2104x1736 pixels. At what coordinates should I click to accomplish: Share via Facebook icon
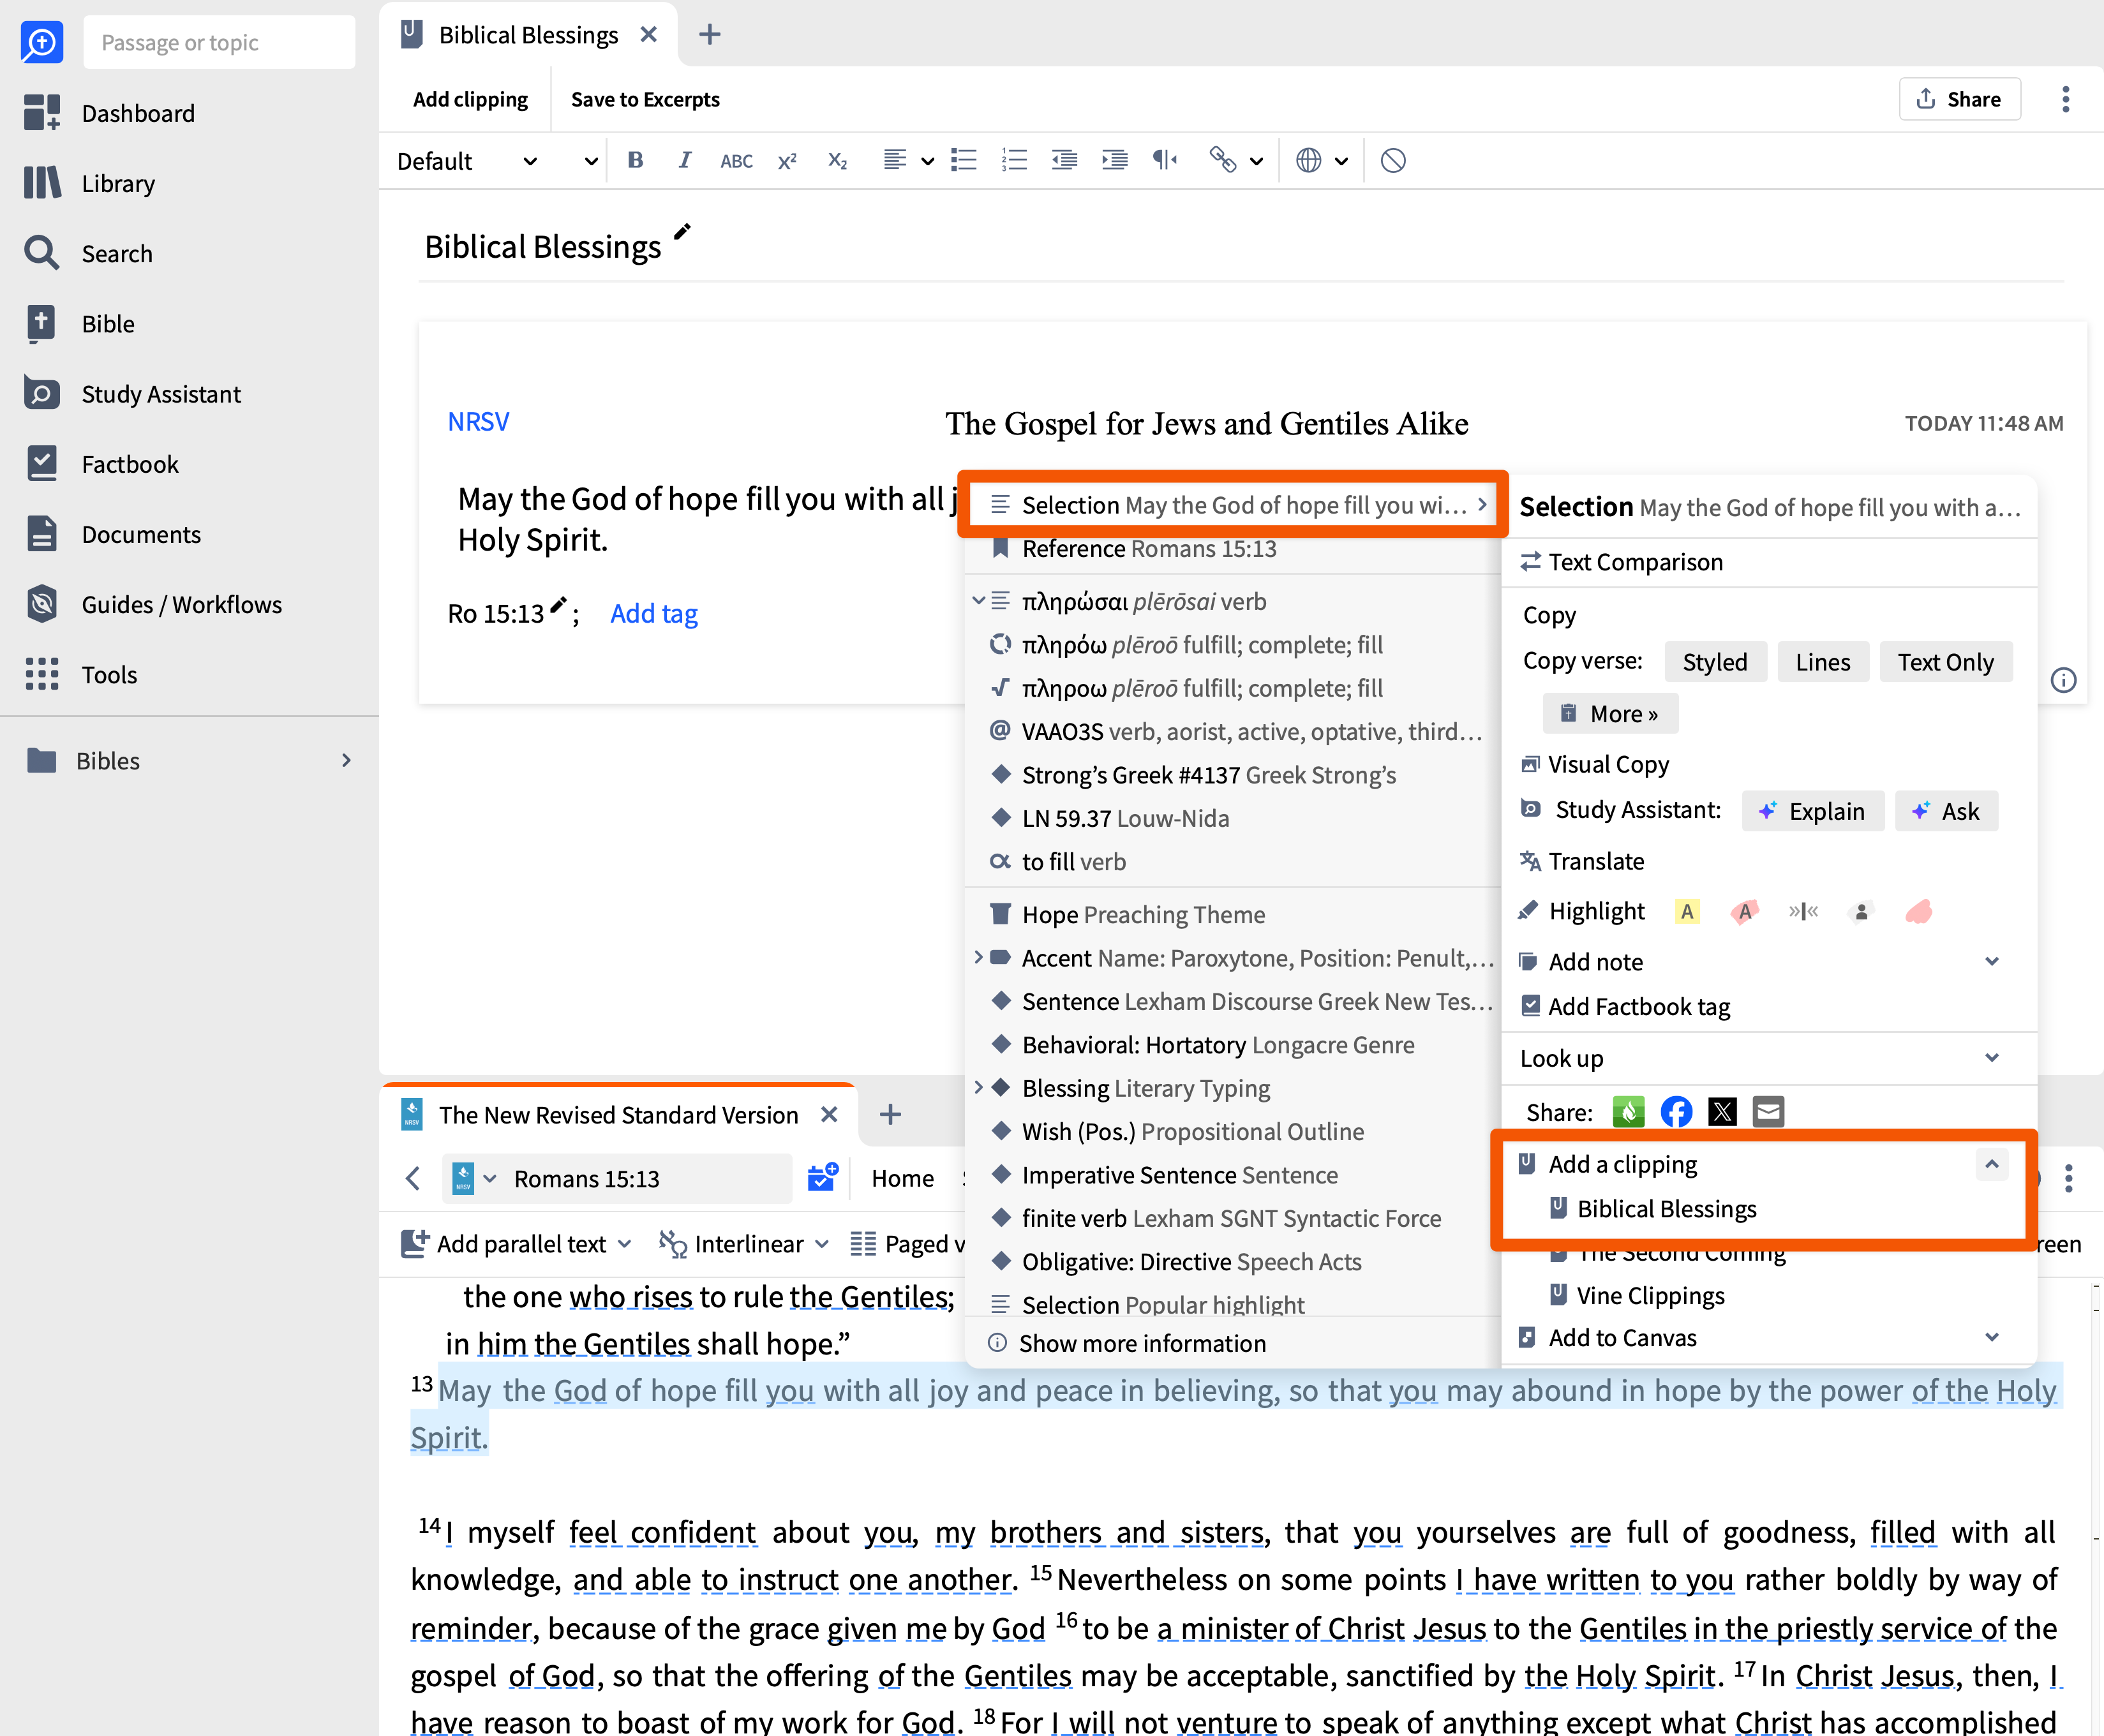1676,1111
